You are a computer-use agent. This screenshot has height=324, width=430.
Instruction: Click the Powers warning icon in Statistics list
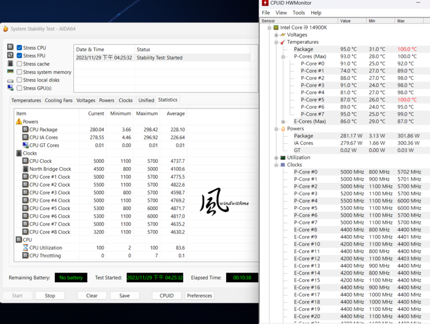(19, 122)
